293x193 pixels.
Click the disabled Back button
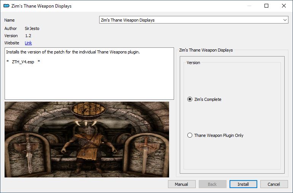pos(212,184)
